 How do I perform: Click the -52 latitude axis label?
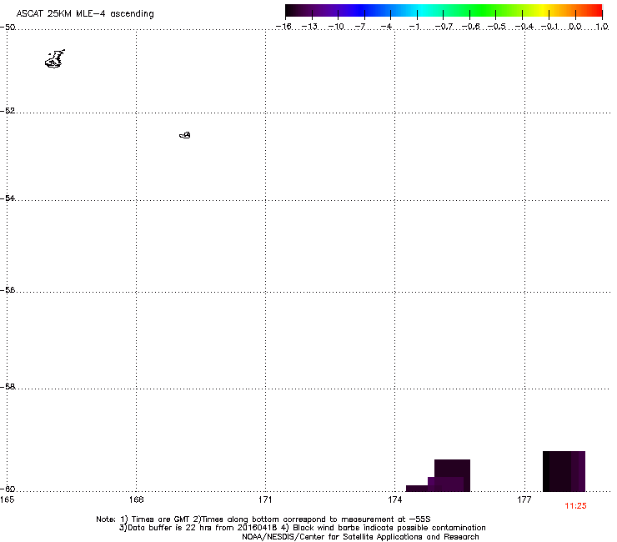[8, 111]
